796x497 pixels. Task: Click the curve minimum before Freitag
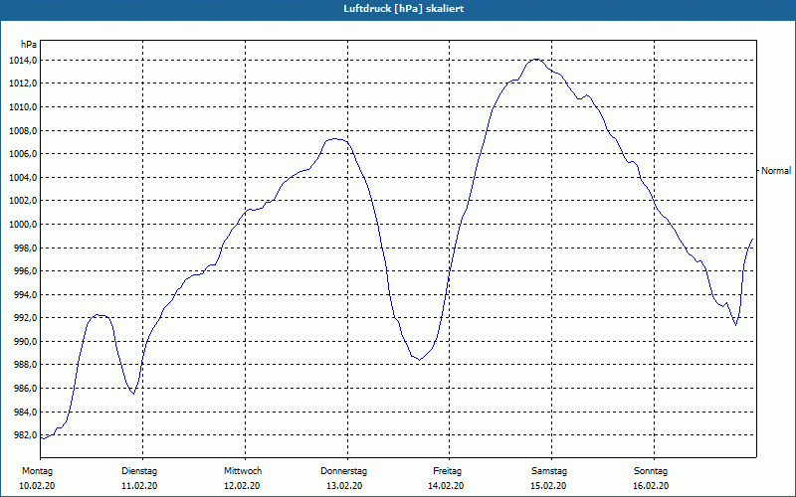(x=420, y=360)
